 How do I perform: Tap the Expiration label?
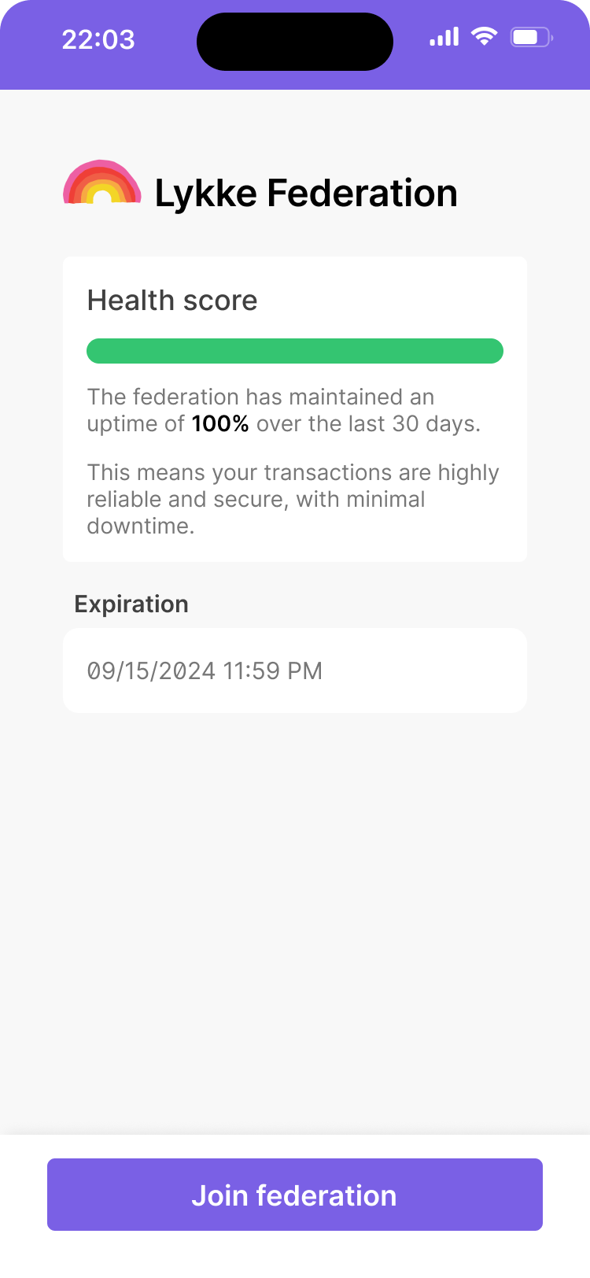[131, 604]
